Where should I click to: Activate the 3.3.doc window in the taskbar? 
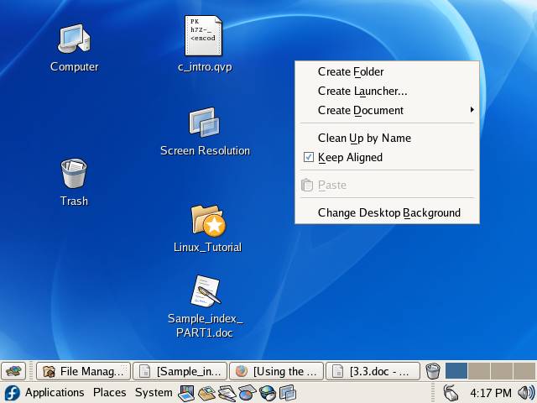373,371
